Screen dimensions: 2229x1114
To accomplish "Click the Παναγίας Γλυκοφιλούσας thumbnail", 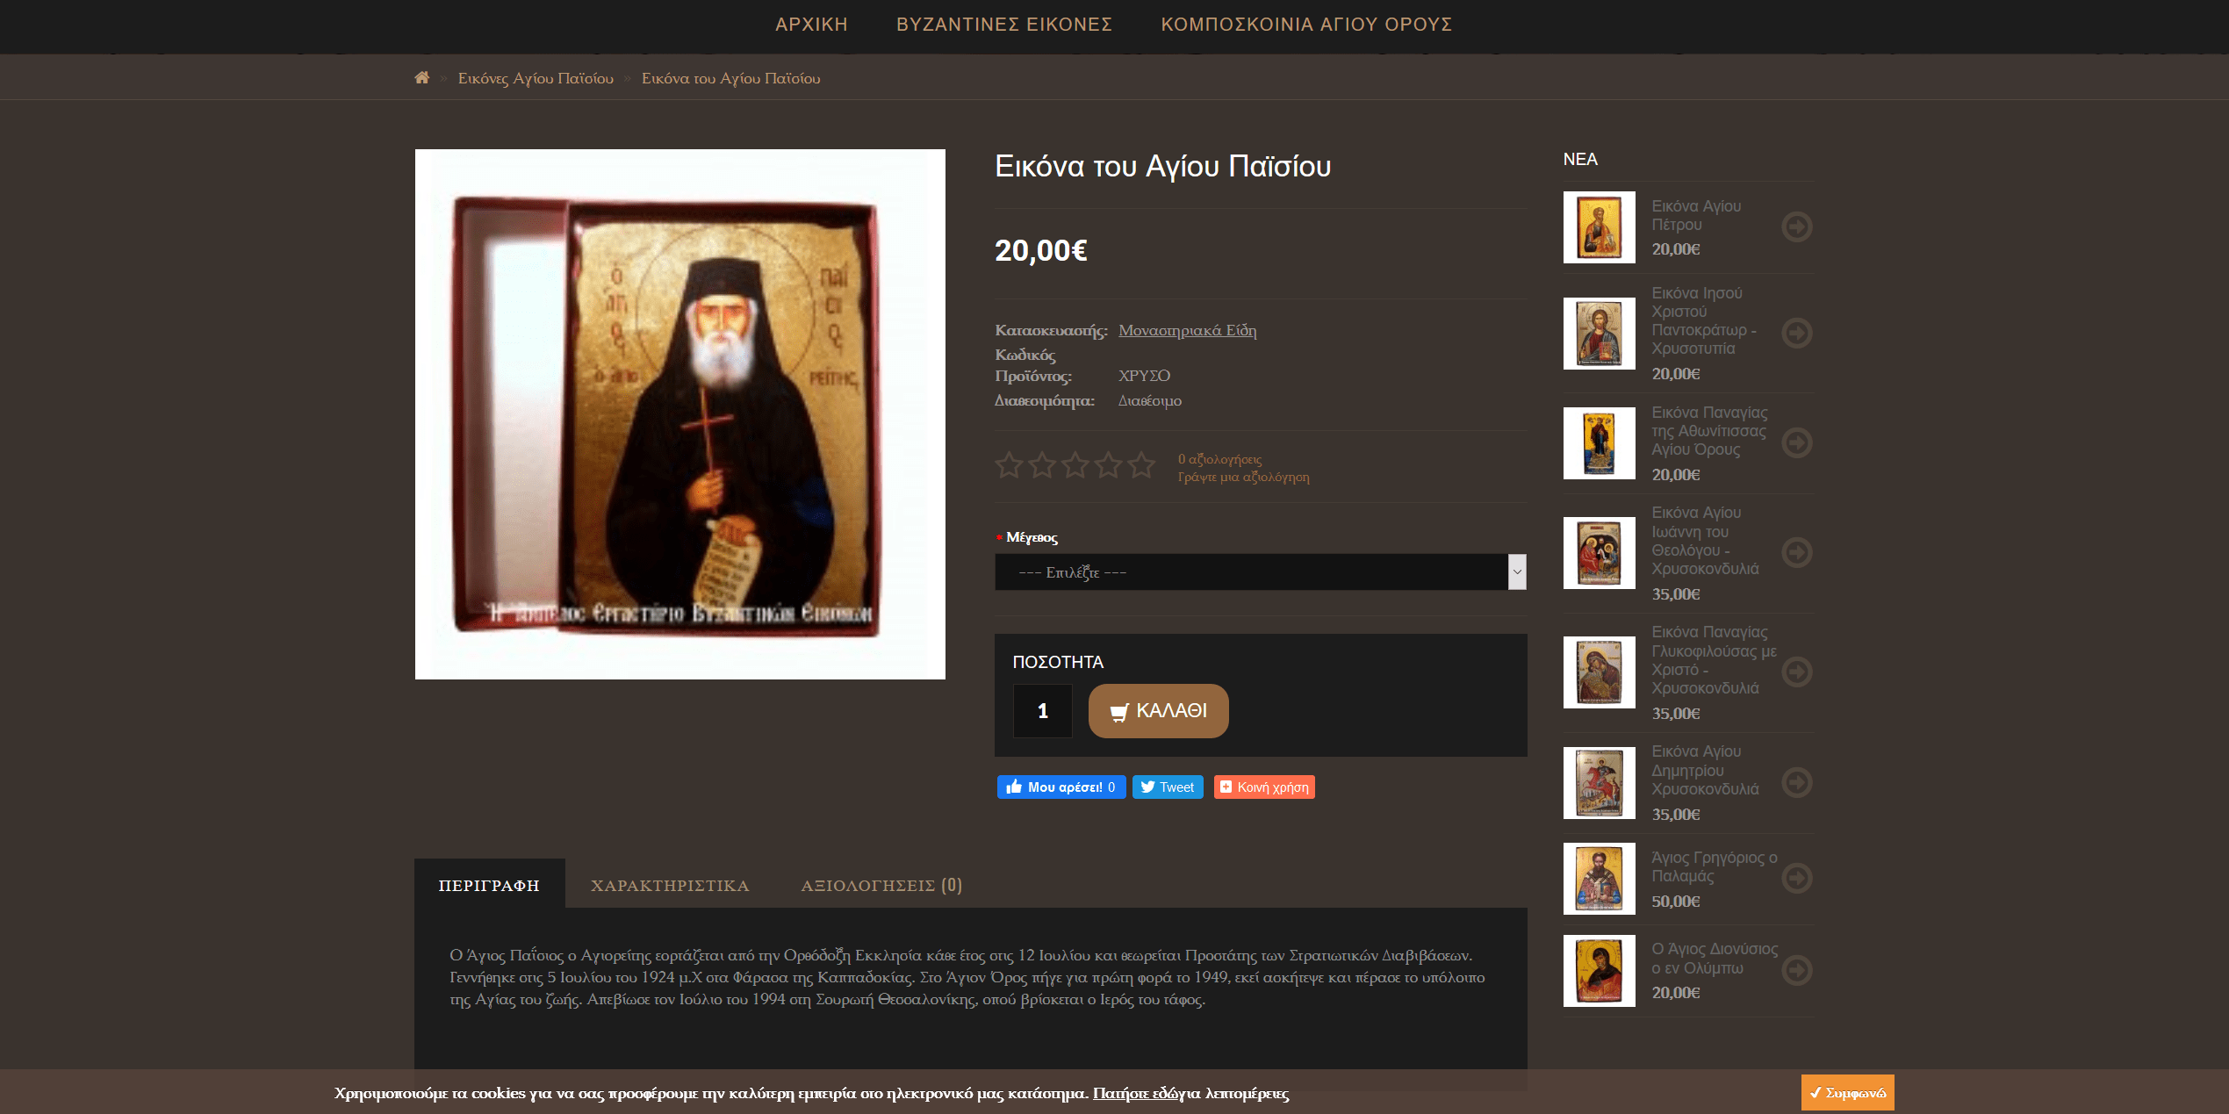I will (x=1600, y=672).
